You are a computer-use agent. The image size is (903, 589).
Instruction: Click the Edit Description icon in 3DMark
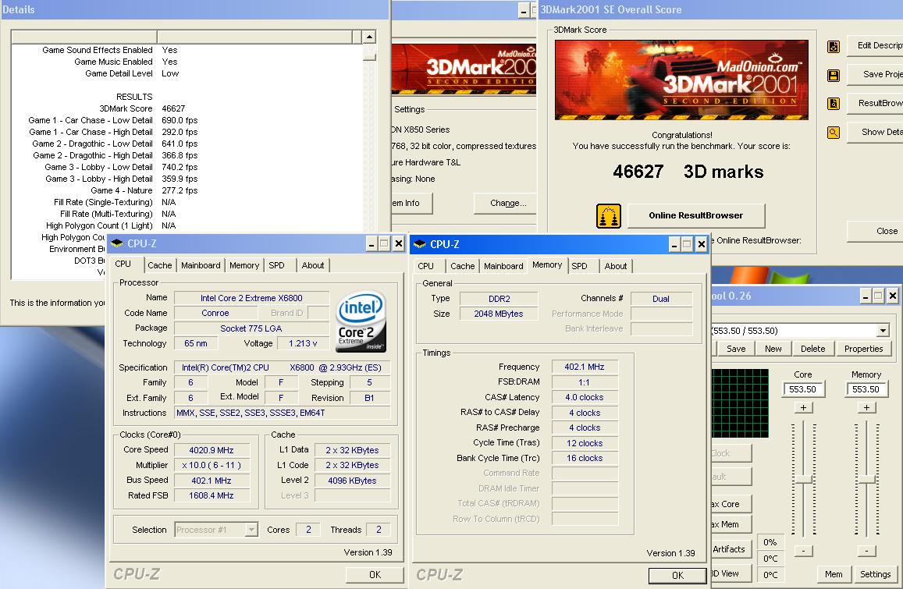(x=834, y=47)
